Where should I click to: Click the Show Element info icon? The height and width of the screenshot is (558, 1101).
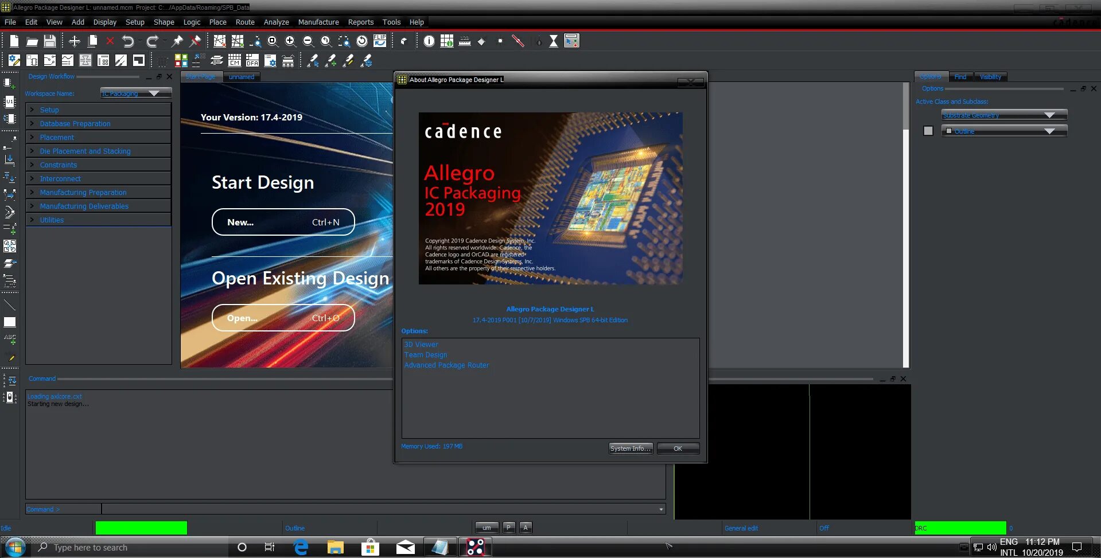coord(429,41)
